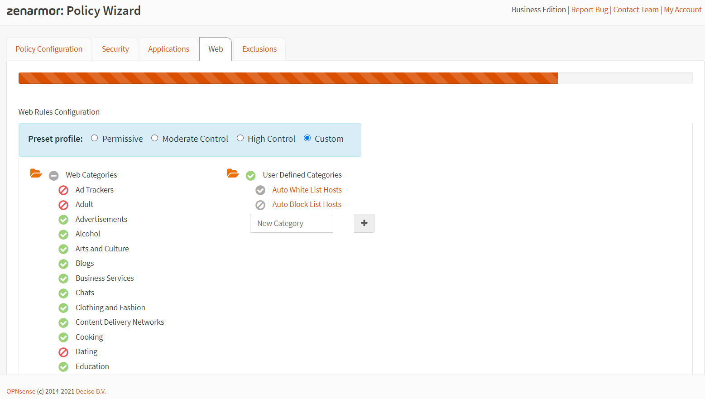Toggle the green allow icon for Advertisements

(x=63, y=220)
